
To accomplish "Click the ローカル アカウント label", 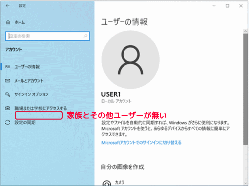I will click(x=117, y=101).
